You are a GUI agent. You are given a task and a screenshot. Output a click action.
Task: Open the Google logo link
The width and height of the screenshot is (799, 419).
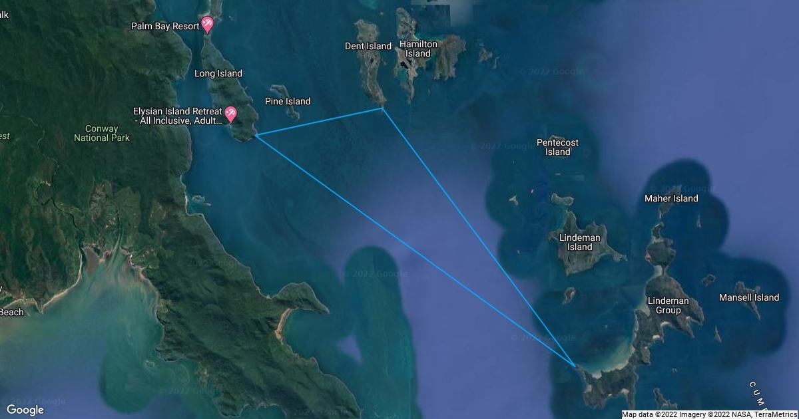point(25,410)
